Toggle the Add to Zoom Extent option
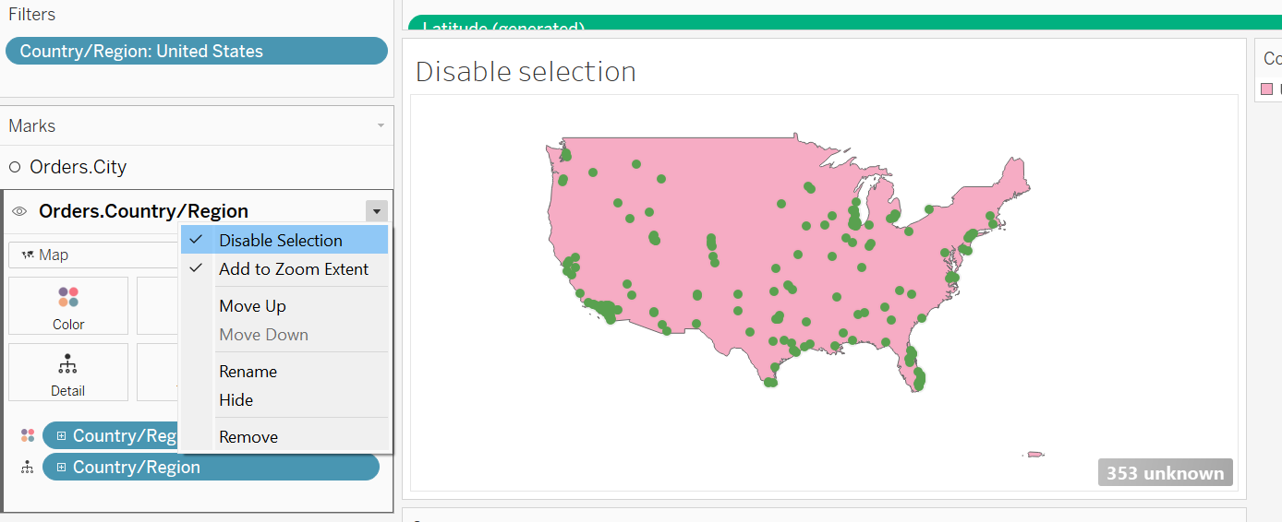Screen dimensions: 1282x522 (x=293, y=269)
